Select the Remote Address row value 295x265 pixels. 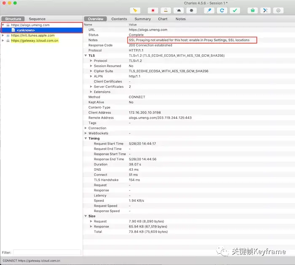(x=160, y=118)
